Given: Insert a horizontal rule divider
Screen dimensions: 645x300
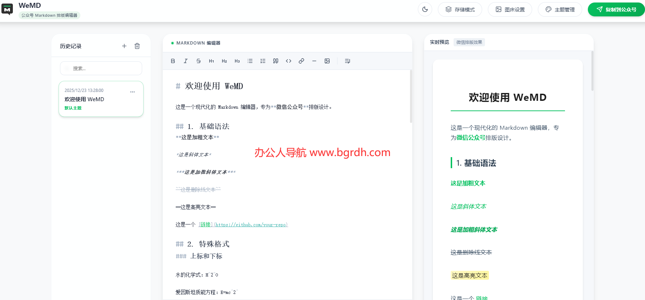Looking at the screenshot, I should click(x=314, y=61).
